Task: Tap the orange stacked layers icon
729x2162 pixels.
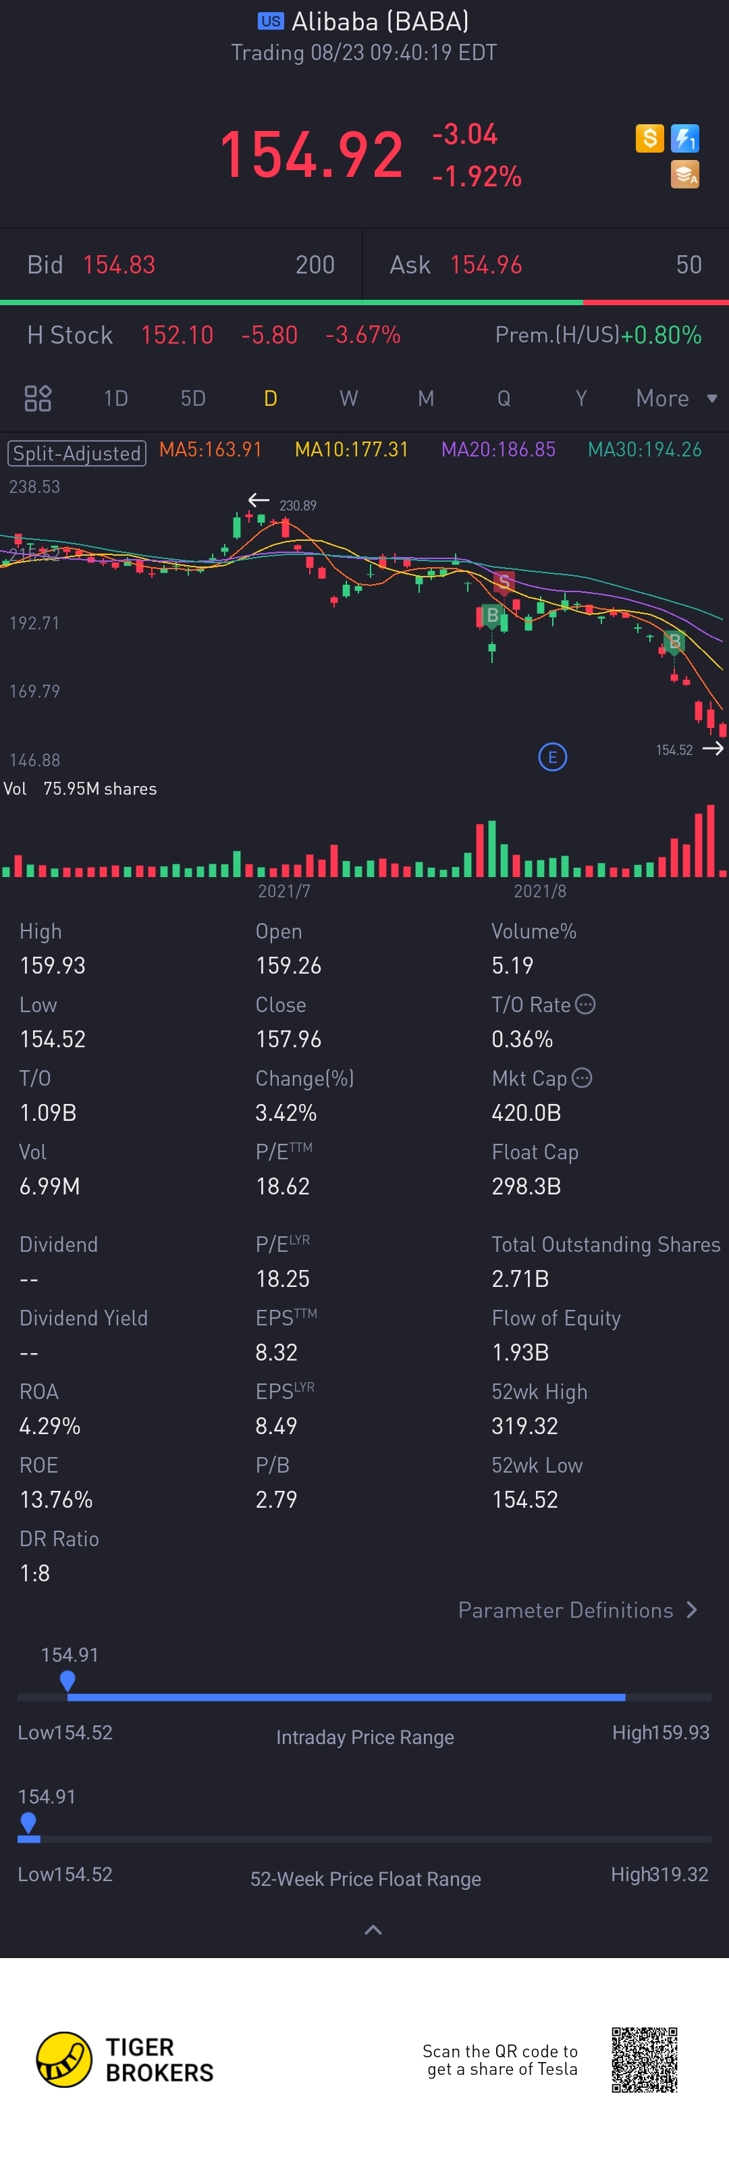Action: 685,175
